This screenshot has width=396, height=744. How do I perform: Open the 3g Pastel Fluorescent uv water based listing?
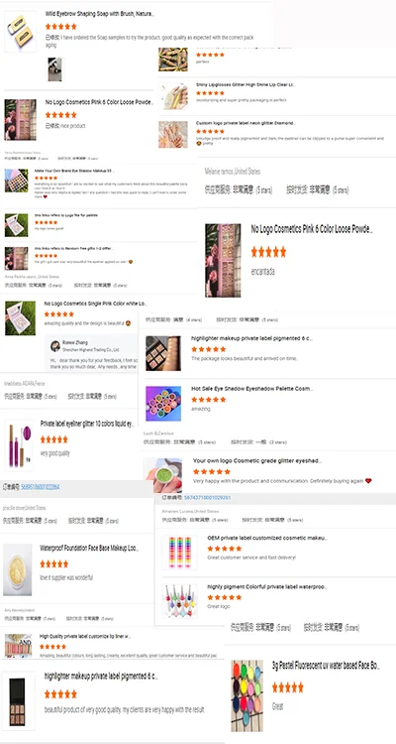click(326, 665)
